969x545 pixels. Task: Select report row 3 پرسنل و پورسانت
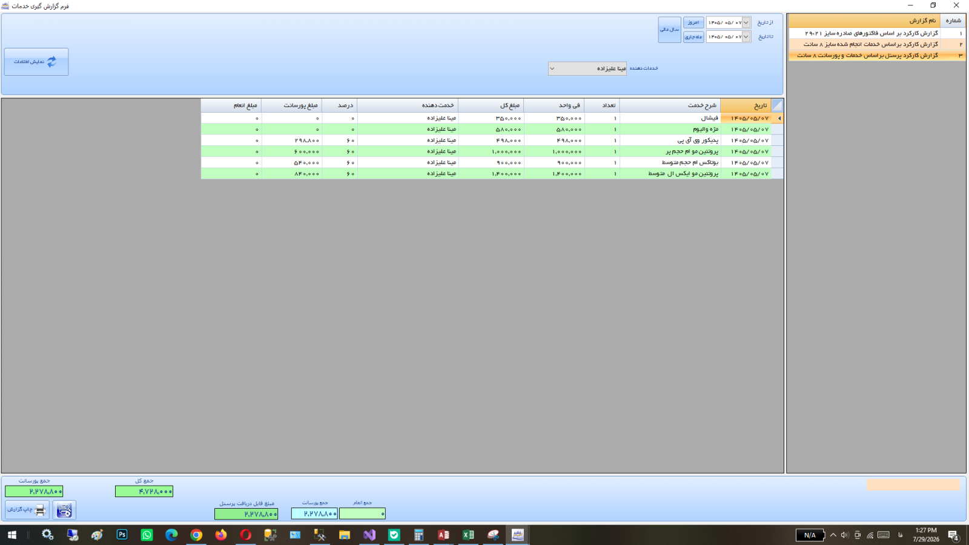pos(877,55)
